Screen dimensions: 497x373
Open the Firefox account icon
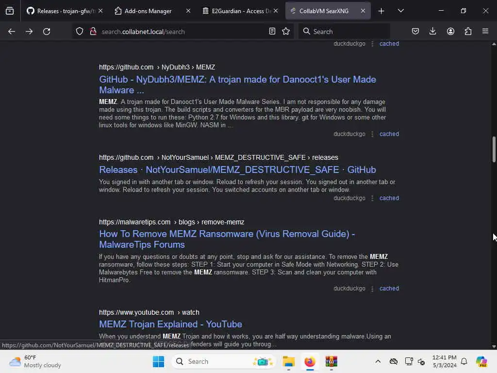pyautogui.click(x=450, y=31)
